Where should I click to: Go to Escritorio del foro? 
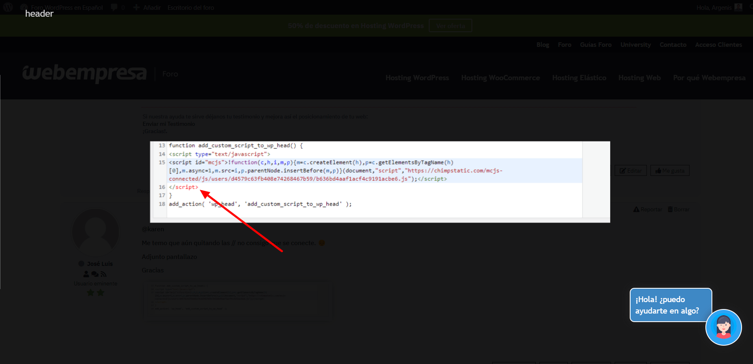191,7
